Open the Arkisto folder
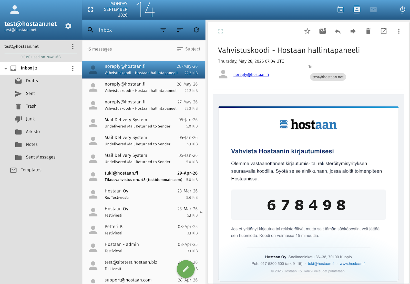Image resolution: width=410 pixels, height=284 pixels. [41, 132]
